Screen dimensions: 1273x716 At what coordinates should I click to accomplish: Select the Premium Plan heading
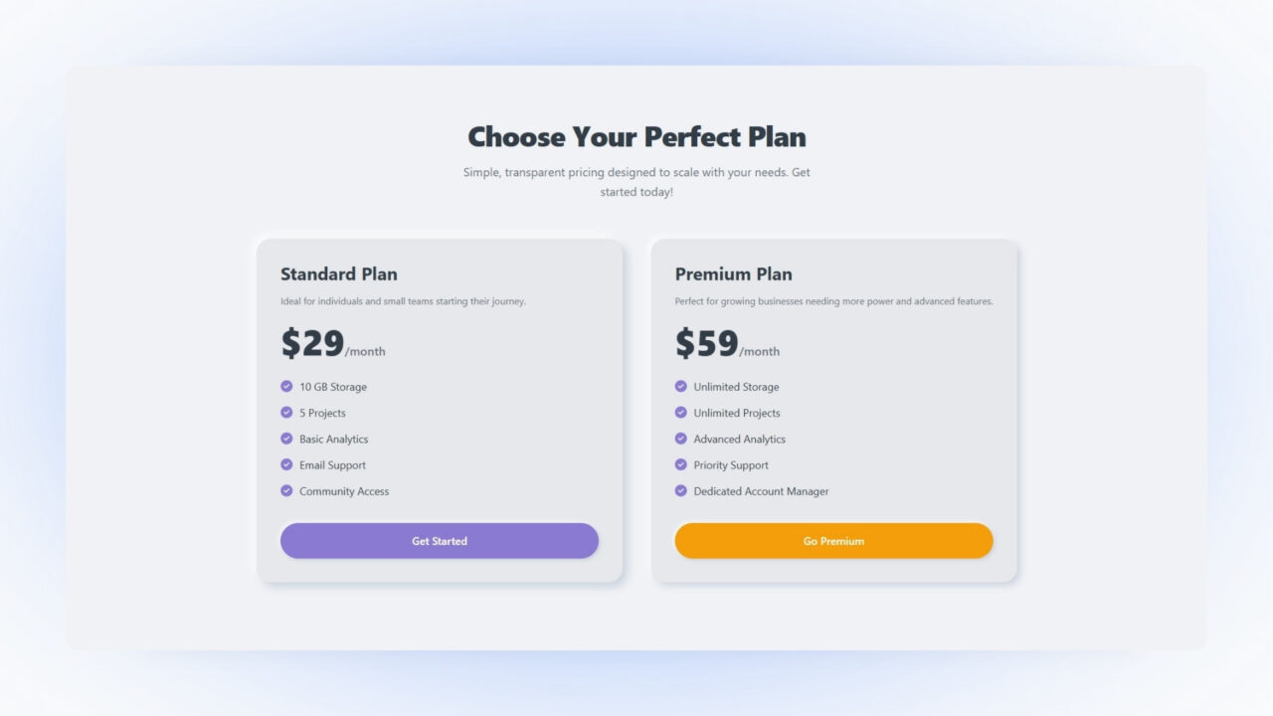(733, 273)
